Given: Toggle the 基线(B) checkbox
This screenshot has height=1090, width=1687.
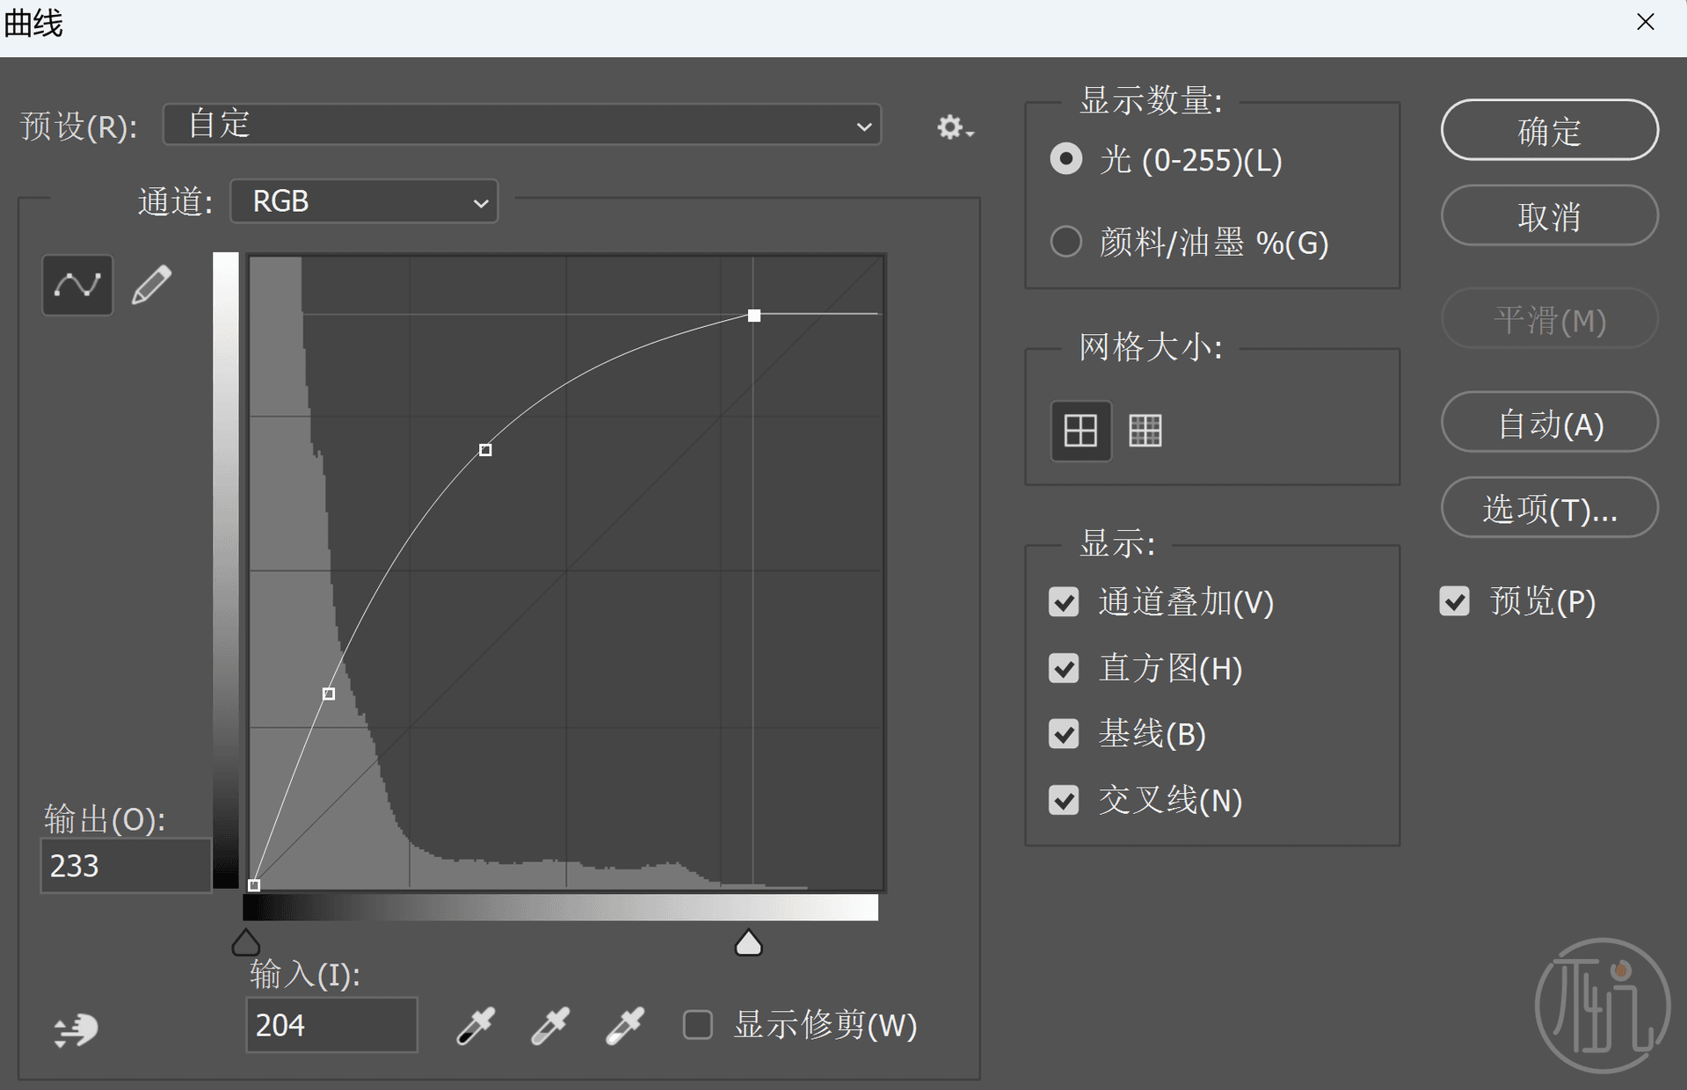Looking at the screenshot, I should [x=1064, y=734].
